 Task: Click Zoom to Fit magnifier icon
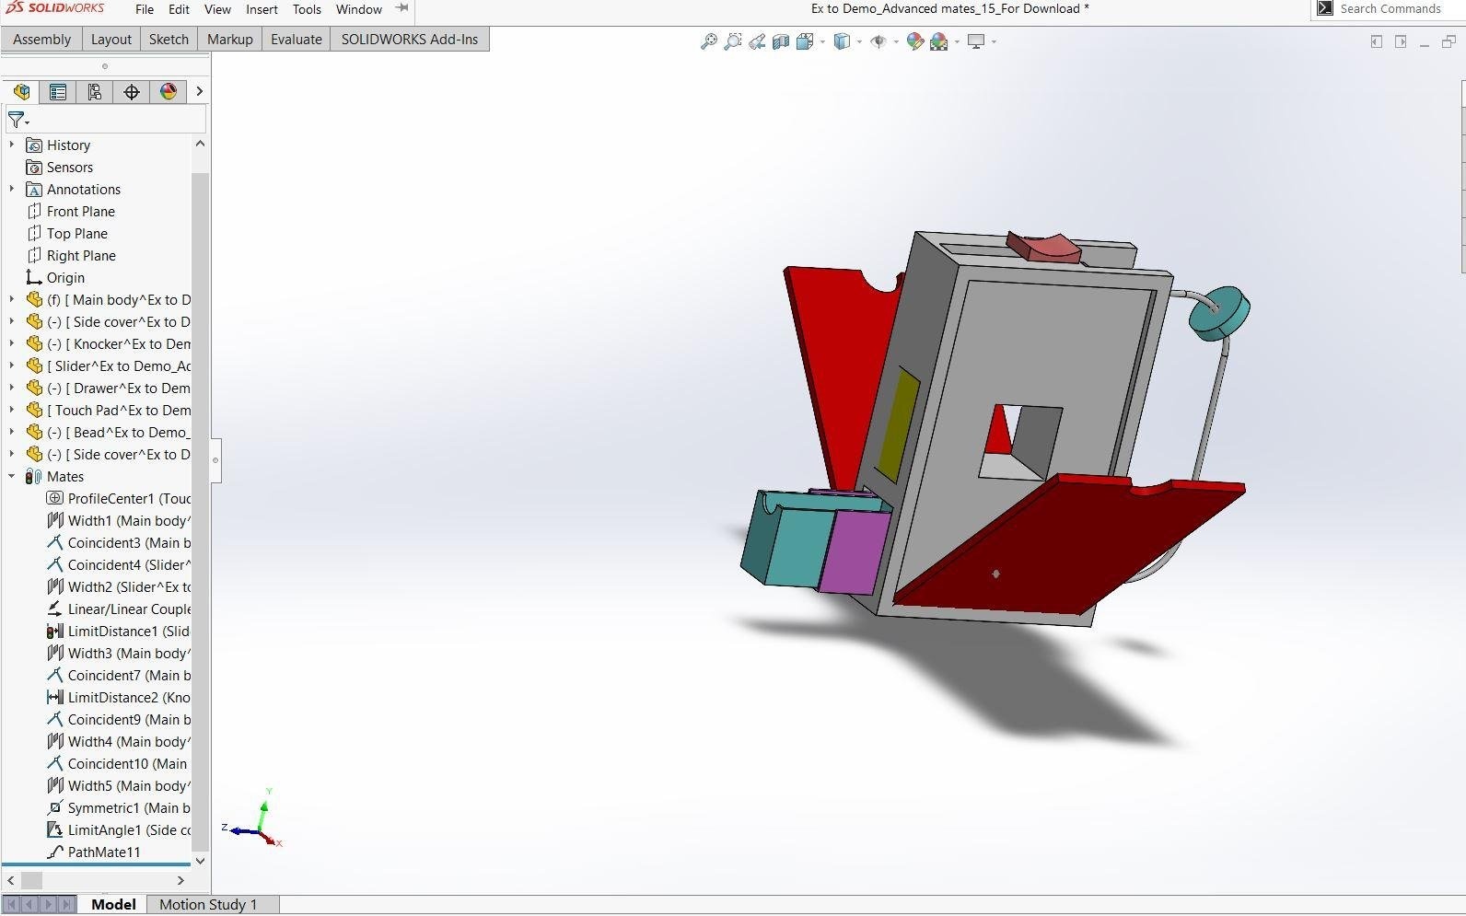tap(708, 41)
